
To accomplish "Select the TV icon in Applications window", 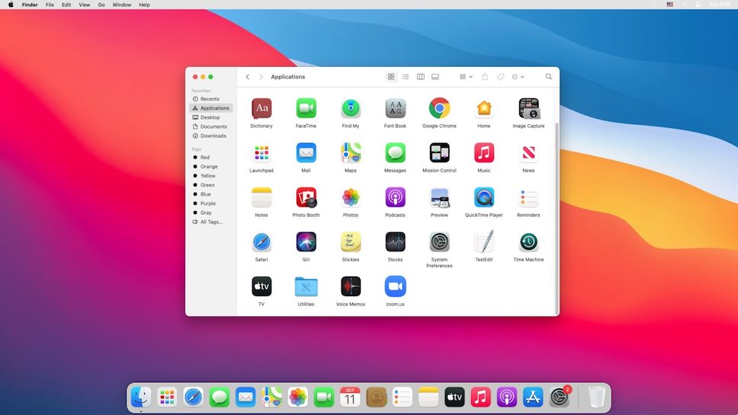I will 262,287.
